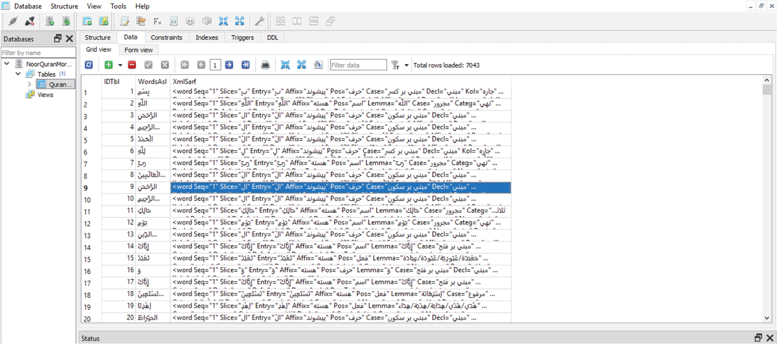
Task: Select the highlighted XmlSarf cell in row 9
Action: [341, 188]
